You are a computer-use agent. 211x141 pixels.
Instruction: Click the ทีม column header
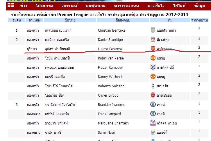pyautogui.click(x=170, y=20)
